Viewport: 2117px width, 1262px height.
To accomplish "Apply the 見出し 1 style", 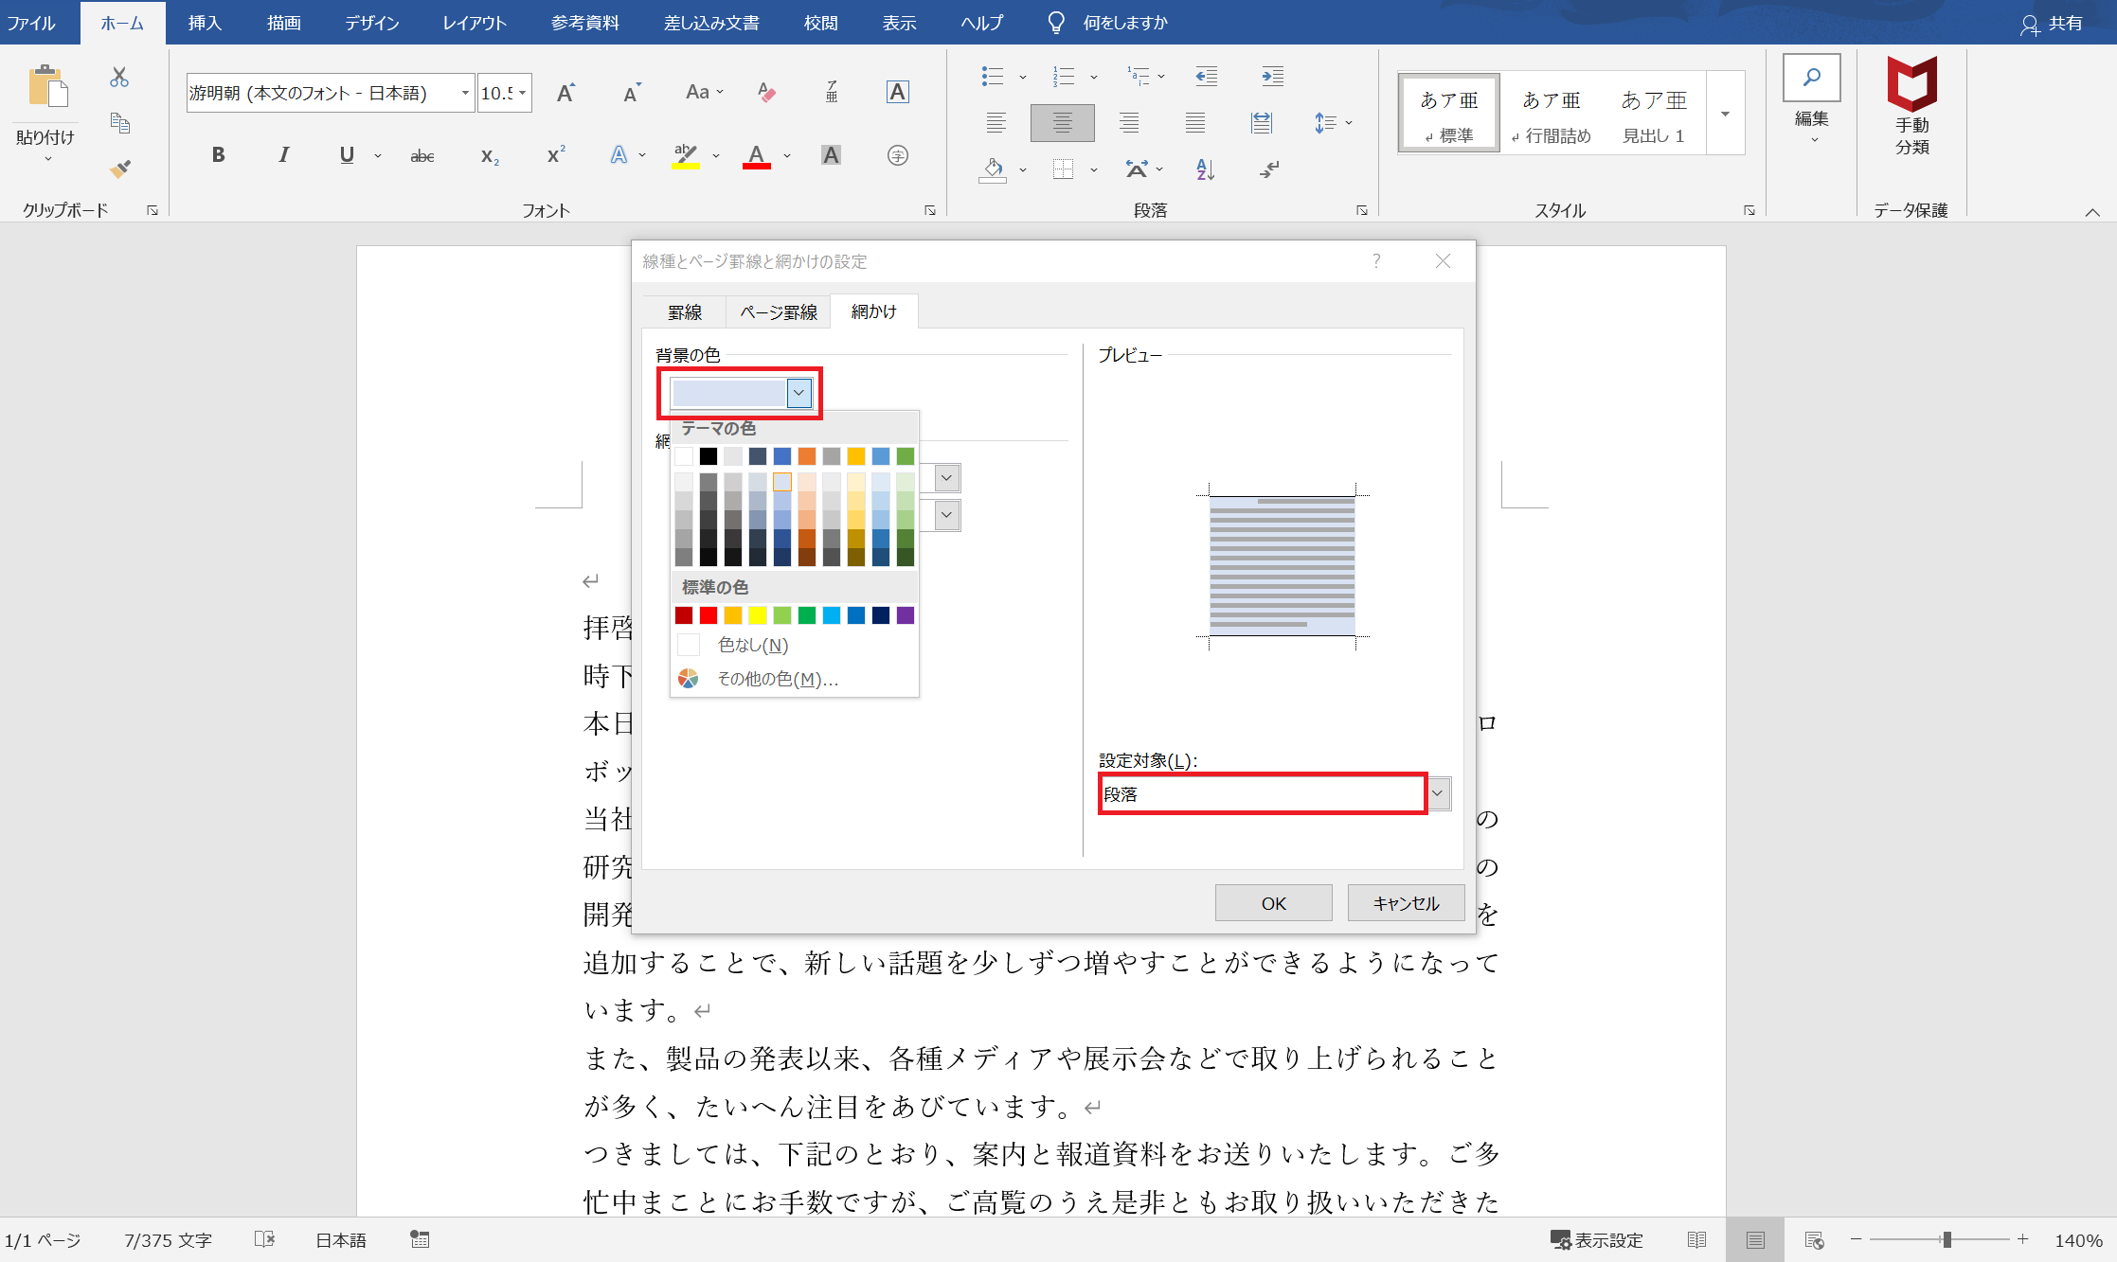I will click(1653, 114).
